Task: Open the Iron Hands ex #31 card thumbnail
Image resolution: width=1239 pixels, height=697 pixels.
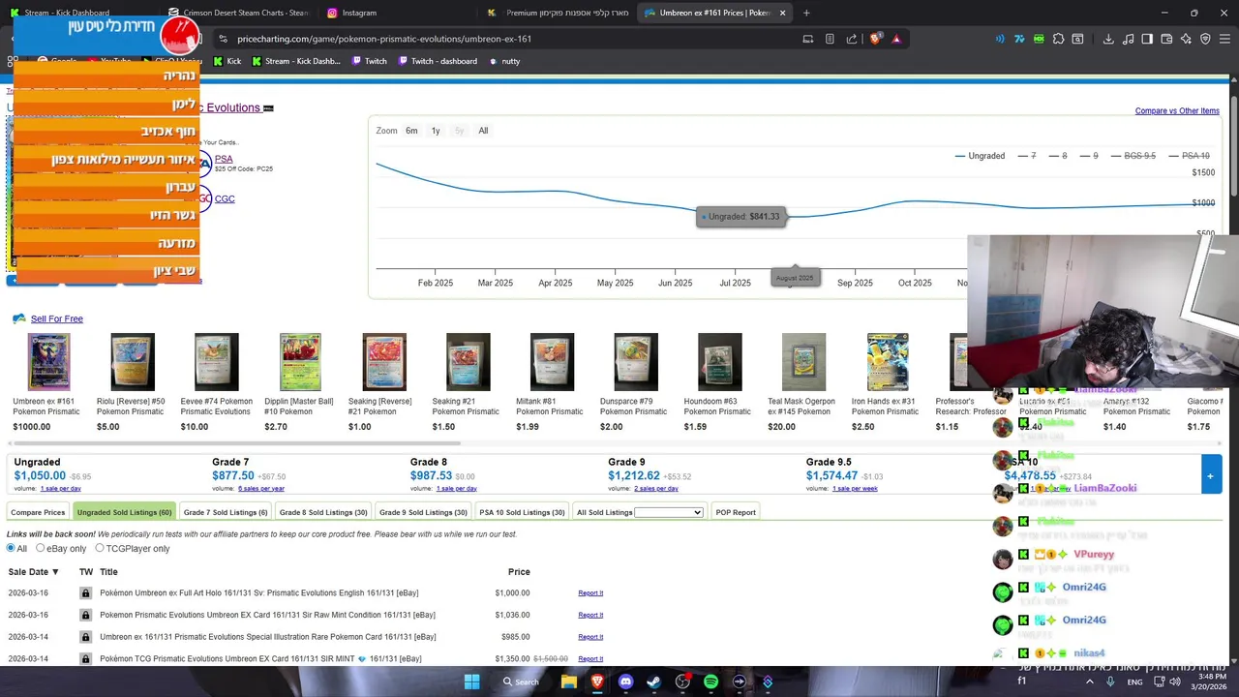Action: click(x=888, y=362)
